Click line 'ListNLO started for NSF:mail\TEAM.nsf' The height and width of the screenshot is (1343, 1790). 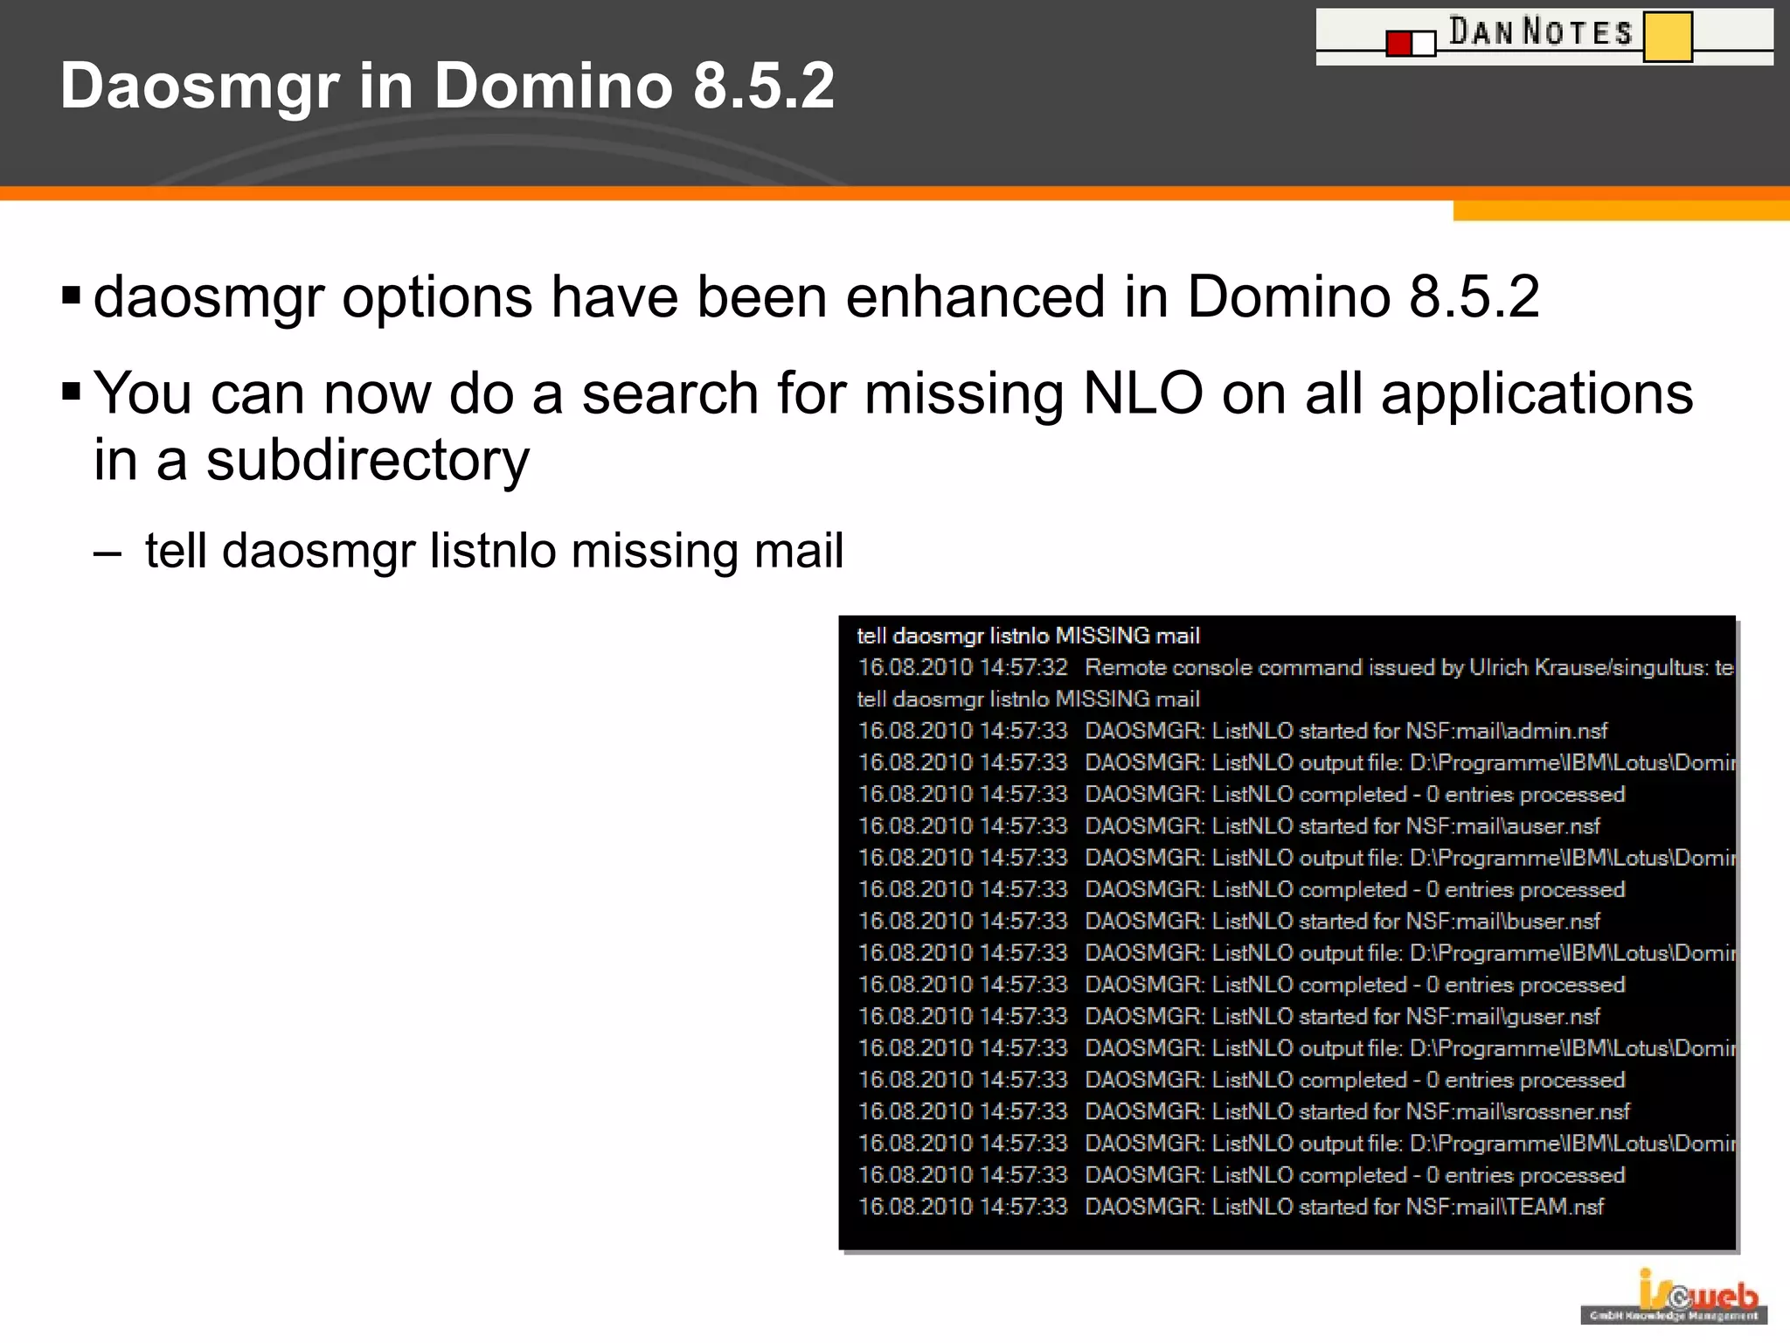point(1231,1207)
